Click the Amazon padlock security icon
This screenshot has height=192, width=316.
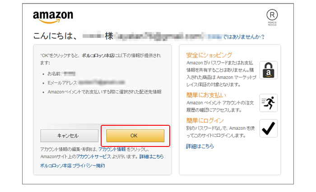coord(269,70)
